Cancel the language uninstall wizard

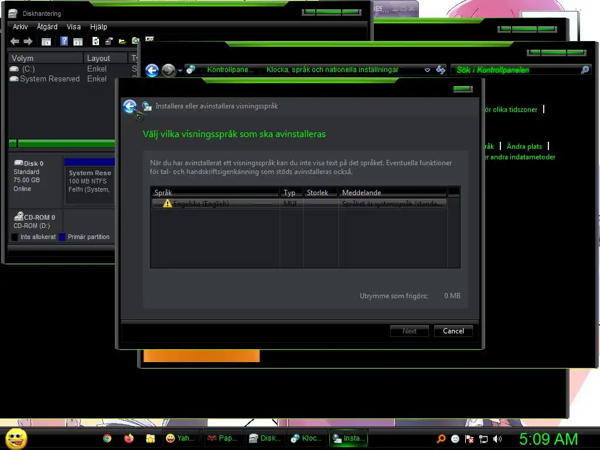pos(454,331)
